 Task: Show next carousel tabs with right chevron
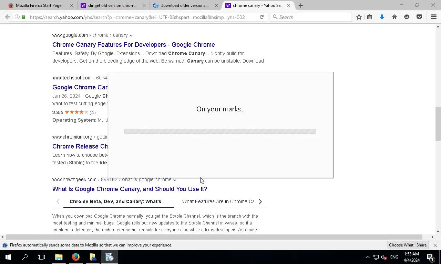tap(260, 201)
